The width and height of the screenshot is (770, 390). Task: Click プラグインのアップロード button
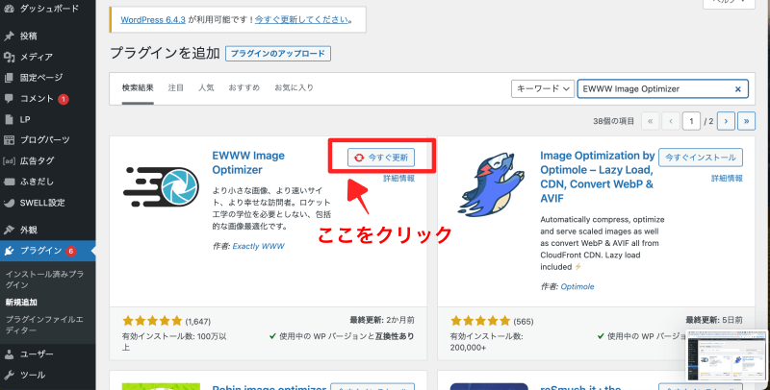click(x=278, y=54)
